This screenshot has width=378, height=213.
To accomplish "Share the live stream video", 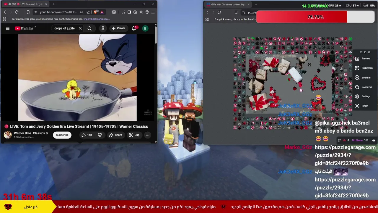I will click(115, 135).
